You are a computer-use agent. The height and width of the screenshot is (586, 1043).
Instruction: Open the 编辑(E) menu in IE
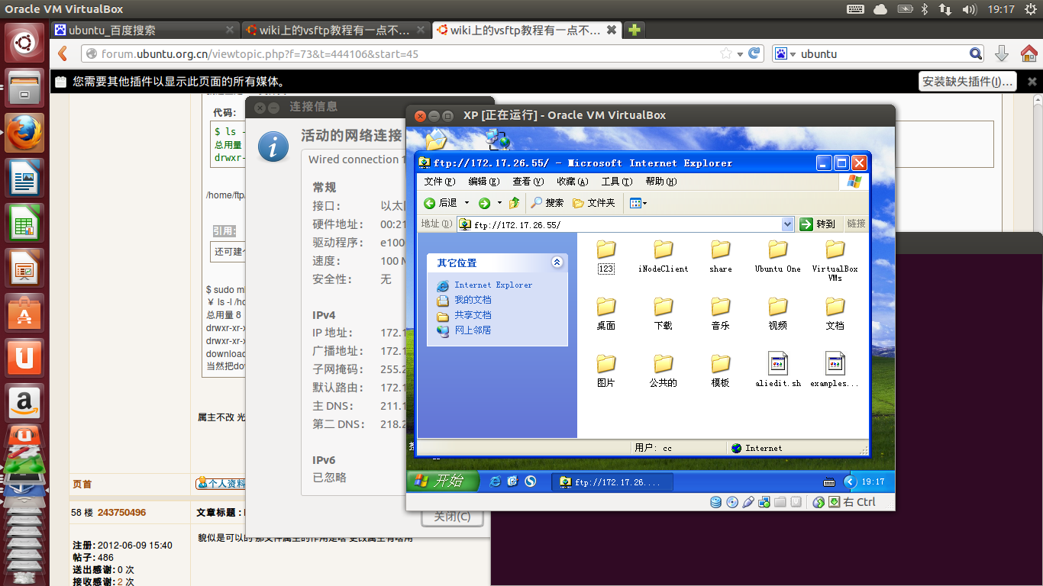pyautogui.click(x=484, y=182)
